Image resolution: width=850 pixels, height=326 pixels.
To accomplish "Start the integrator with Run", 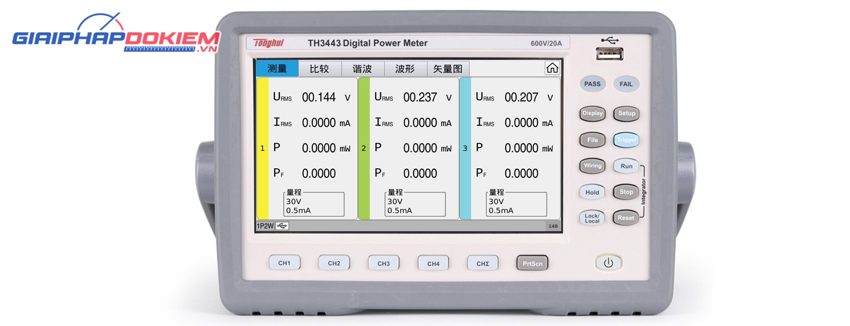I will pyautogui.click(x=627, y=166).
